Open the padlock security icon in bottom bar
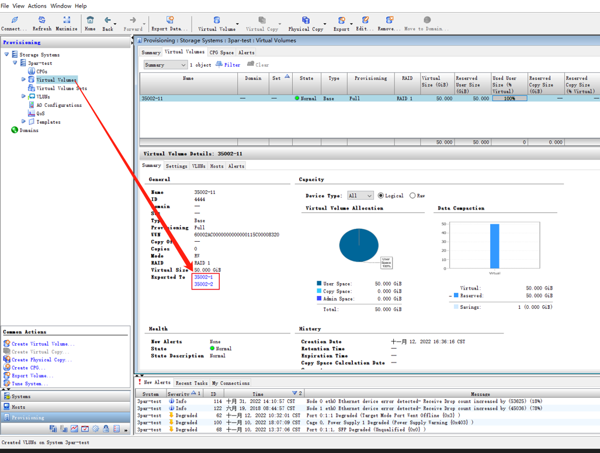 (106, 428)
